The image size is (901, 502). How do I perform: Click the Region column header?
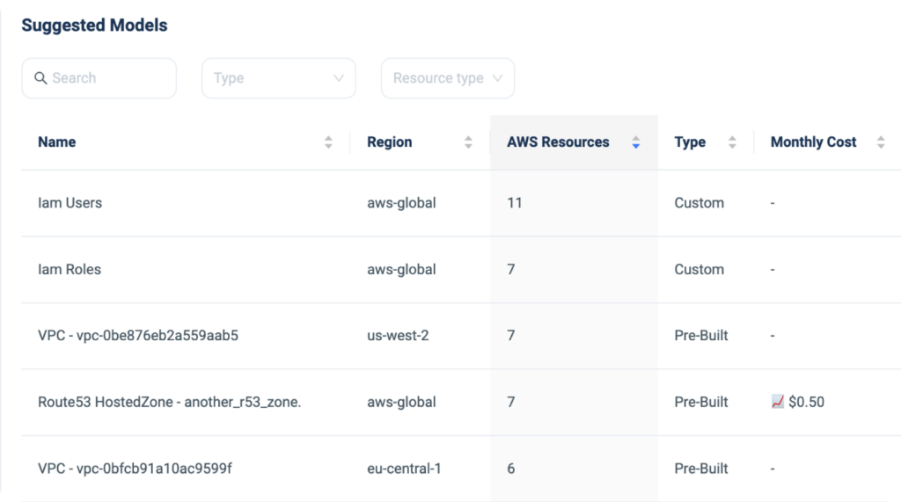coord(390,142)
